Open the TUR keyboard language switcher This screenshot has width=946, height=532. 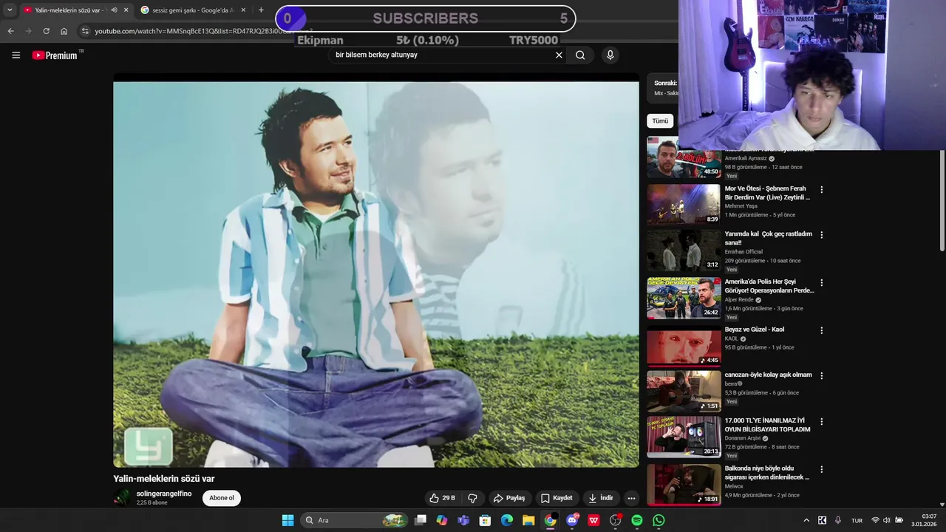857,520
